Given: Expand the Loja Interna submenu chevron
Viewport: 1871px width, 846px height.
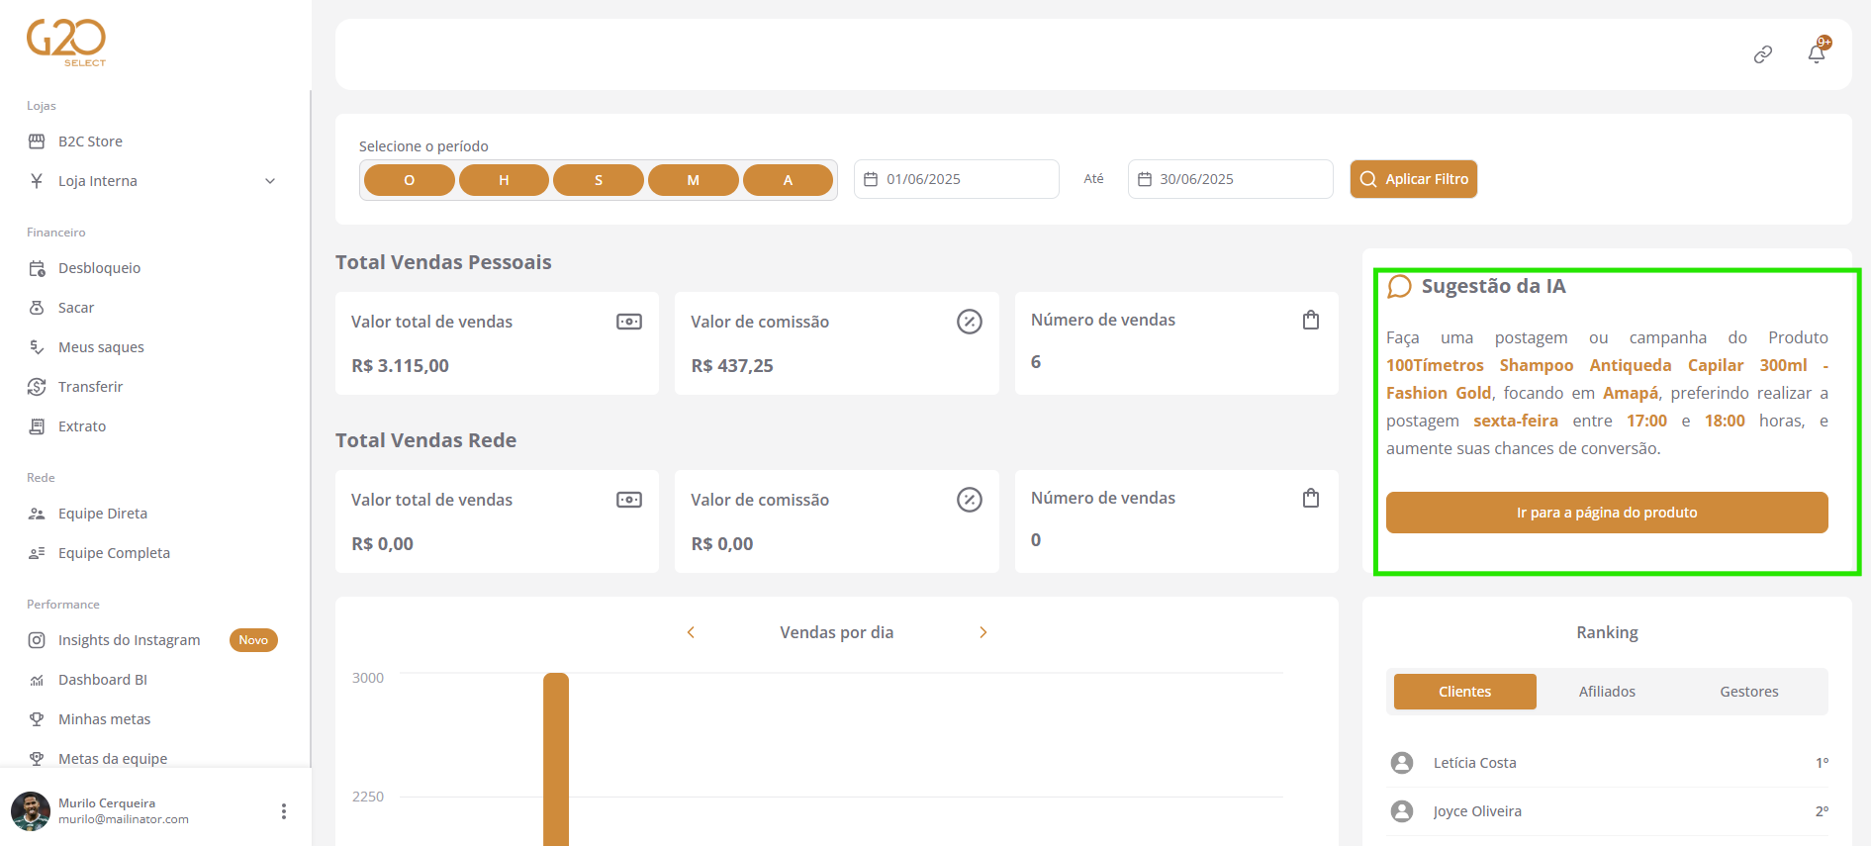Looking at the screenshot, I should (x=270, y=181).
